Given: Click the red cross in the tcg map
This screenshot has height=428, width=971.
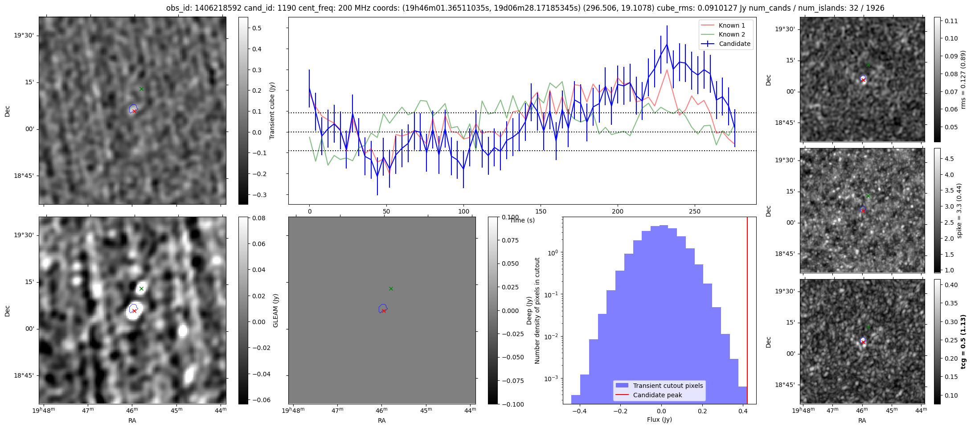Looking at the screenshot, I should pos(863,342).
